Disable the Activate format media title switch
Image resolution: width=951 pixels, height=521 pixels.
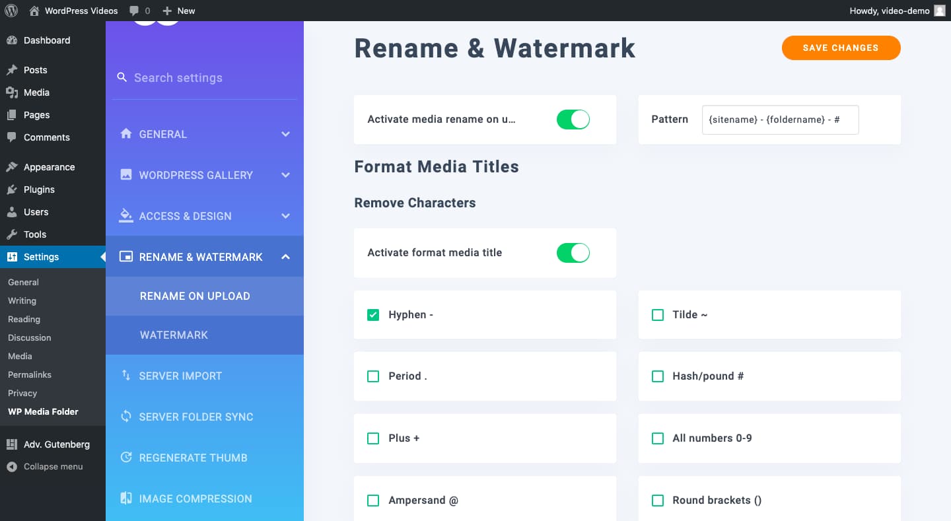573,253
